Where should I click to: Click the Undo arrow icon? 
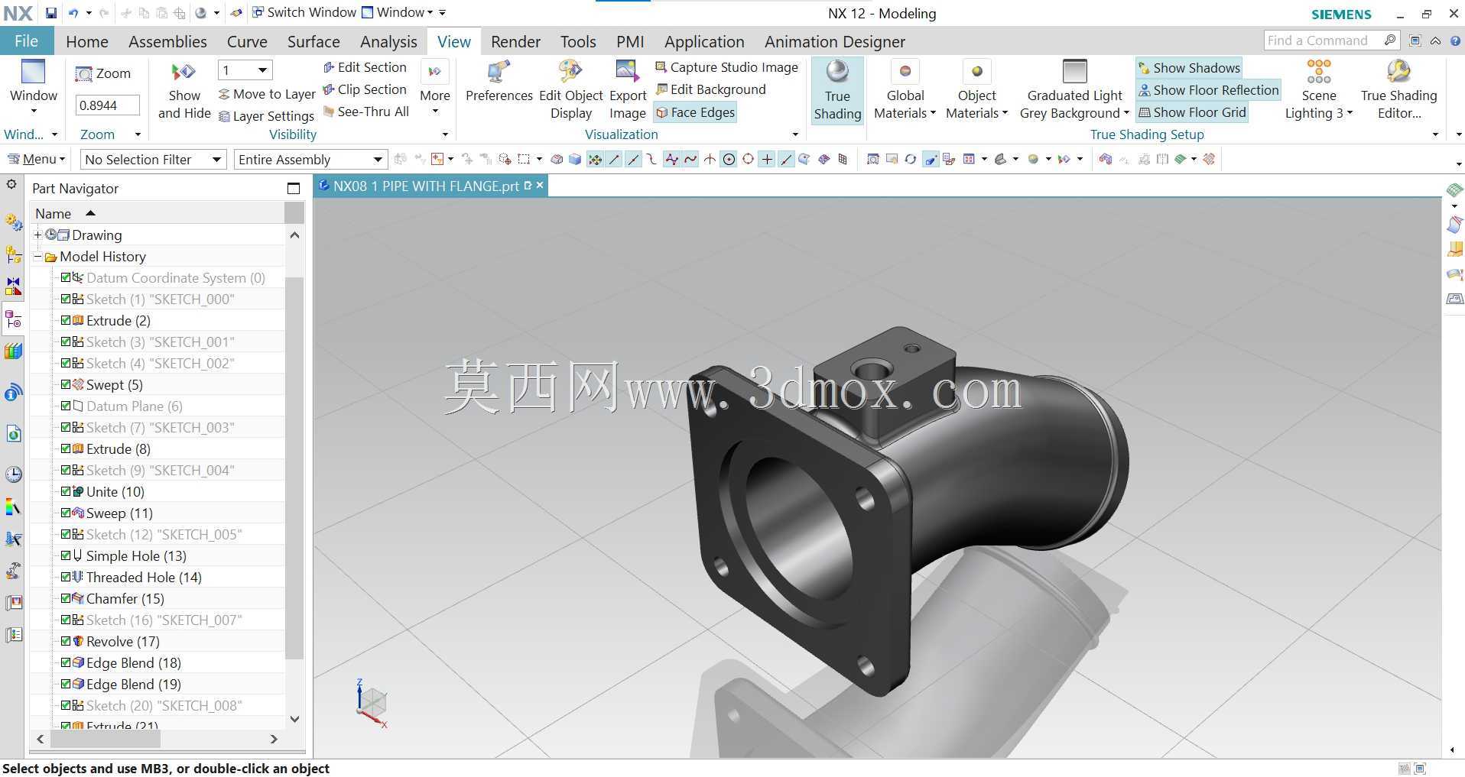point(73,13)
